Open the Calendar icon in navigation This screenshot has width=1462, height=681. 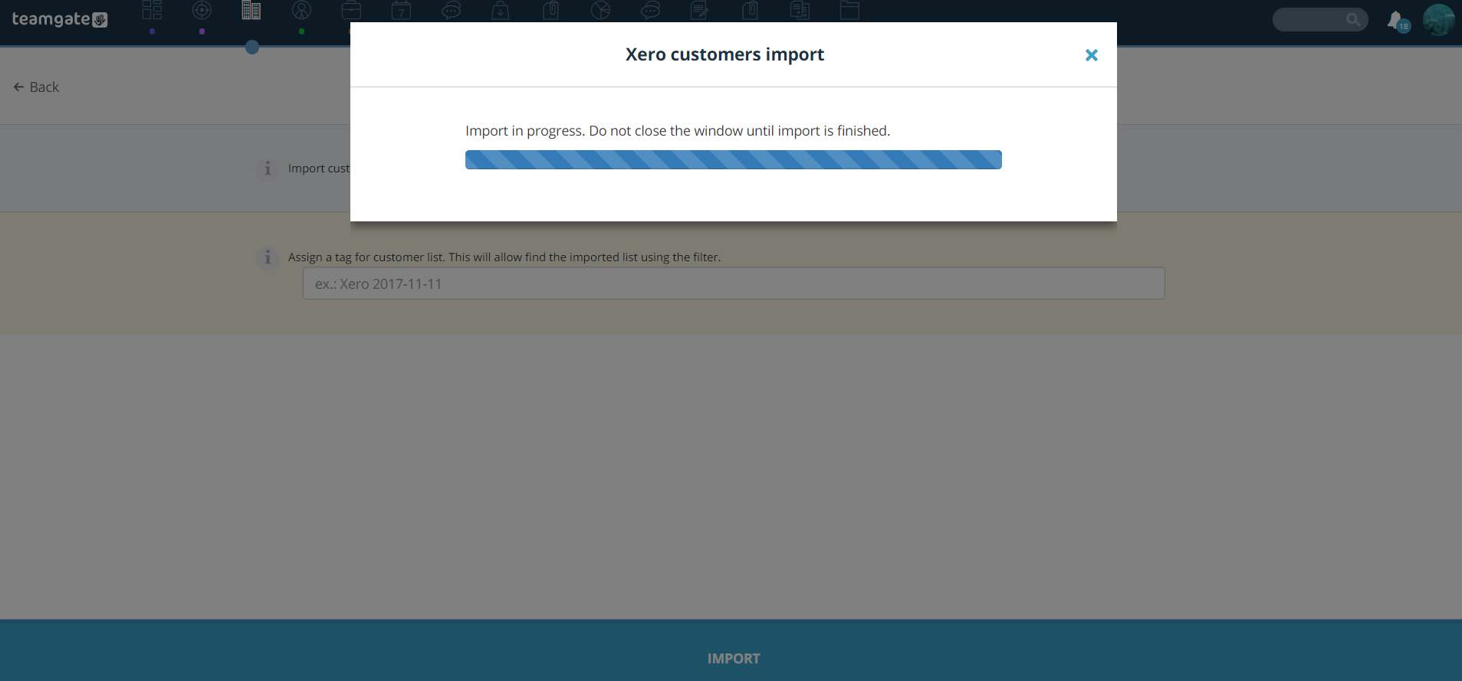401,11
